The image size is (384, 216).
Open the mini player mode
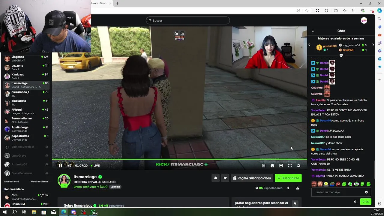263,166
